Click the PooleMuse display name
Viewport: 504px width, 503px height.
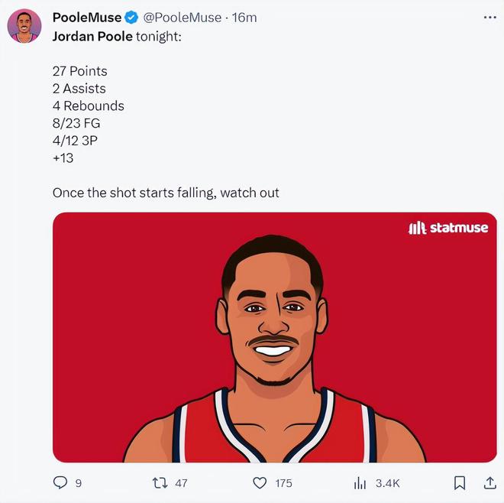[x=86, y=17]
